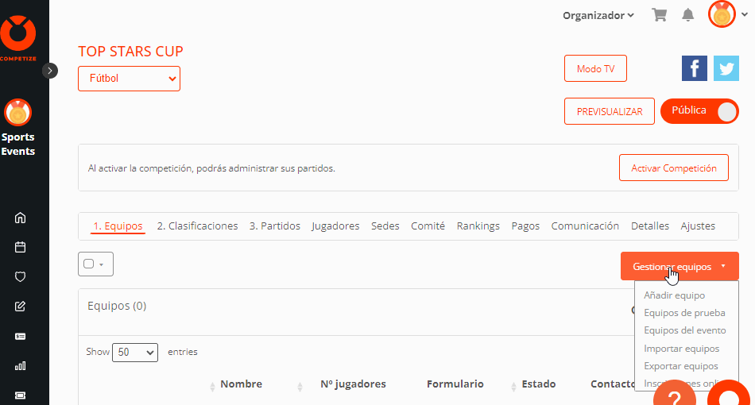The height and width of the screenshot is (405, 755).
Task: Open the edit pencil icon in the sidebar
Action: pos(20,307)
